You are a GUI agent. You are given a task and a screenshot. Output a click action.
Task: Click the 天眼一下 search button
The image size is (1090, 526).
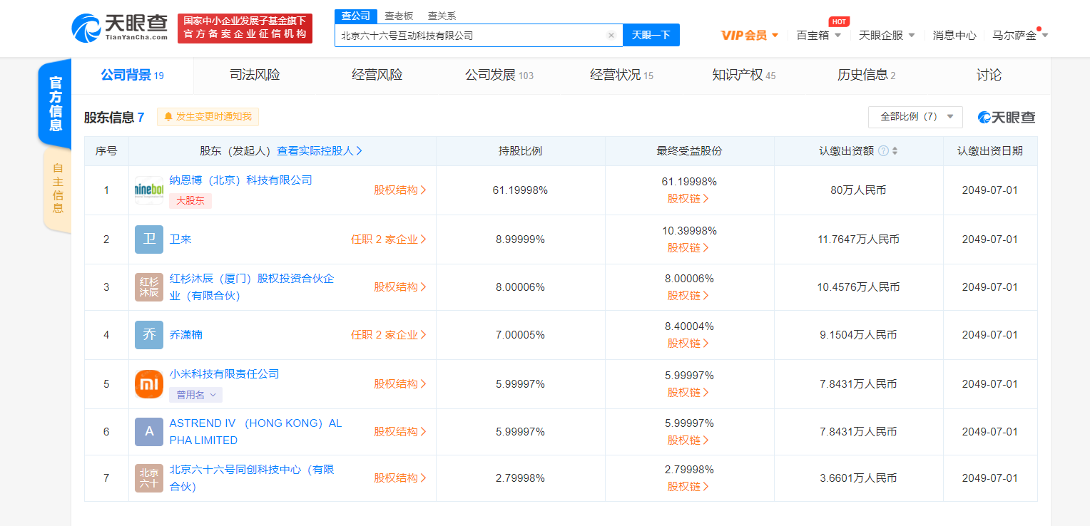[x=650, y=35]
